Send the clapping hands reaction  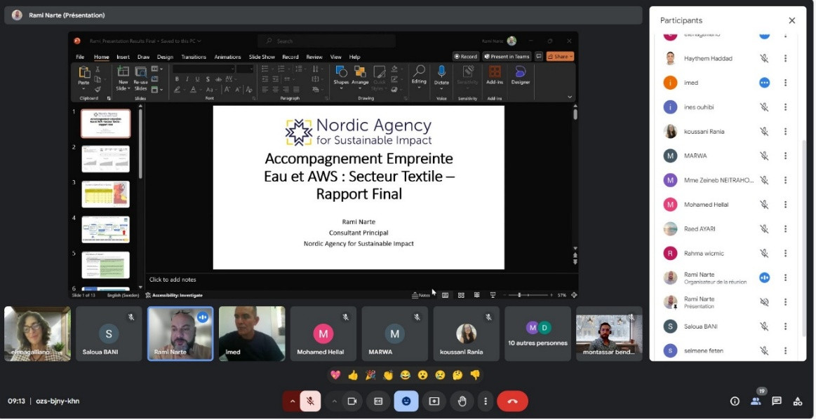(x=388, y=375)
